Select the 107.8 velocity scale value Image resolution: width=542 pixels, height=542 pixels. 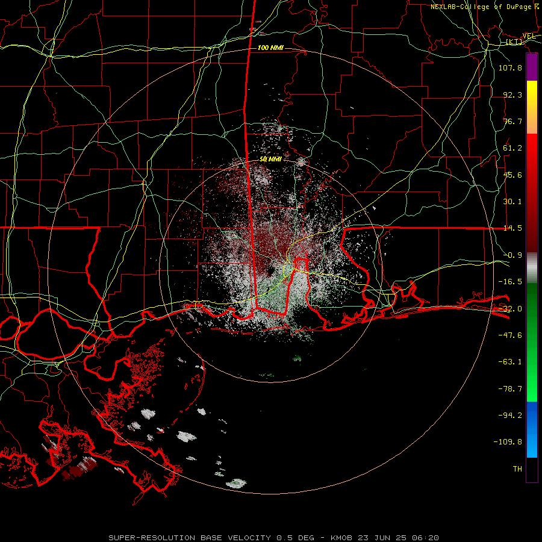point(510,67)
